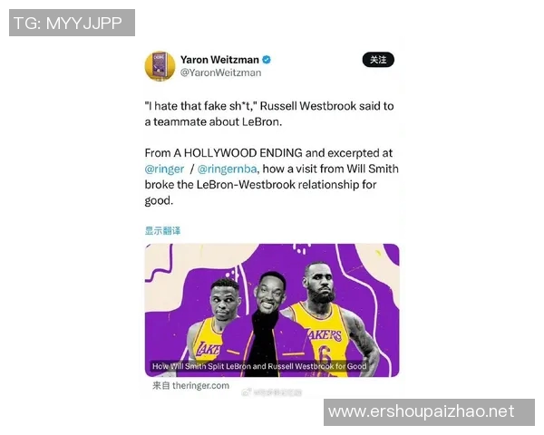544x435 pixels.
Task: Open the purple Lakers article preview image
Action: pyautogui.click(x=272, y=310)
